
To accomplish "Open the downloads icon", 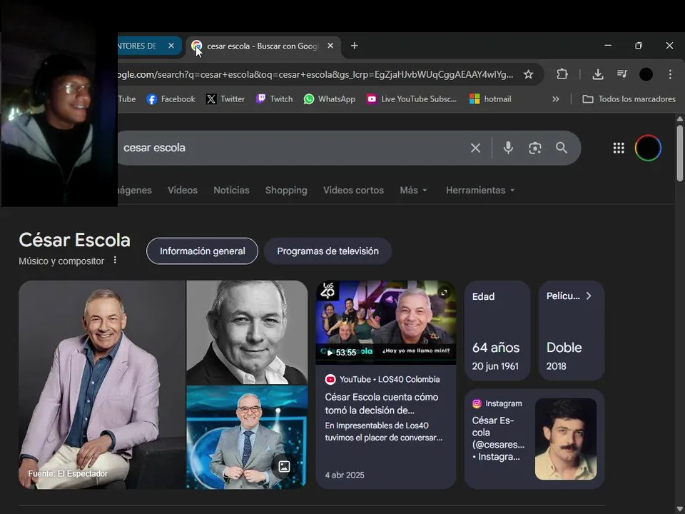I will (x=598, y=74).
